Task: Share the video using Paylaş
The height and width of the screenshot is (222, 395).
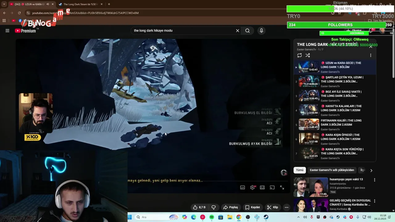Action: point(231,207)
